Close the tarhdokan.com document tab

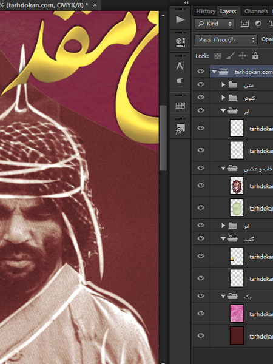tap(95, 5)
